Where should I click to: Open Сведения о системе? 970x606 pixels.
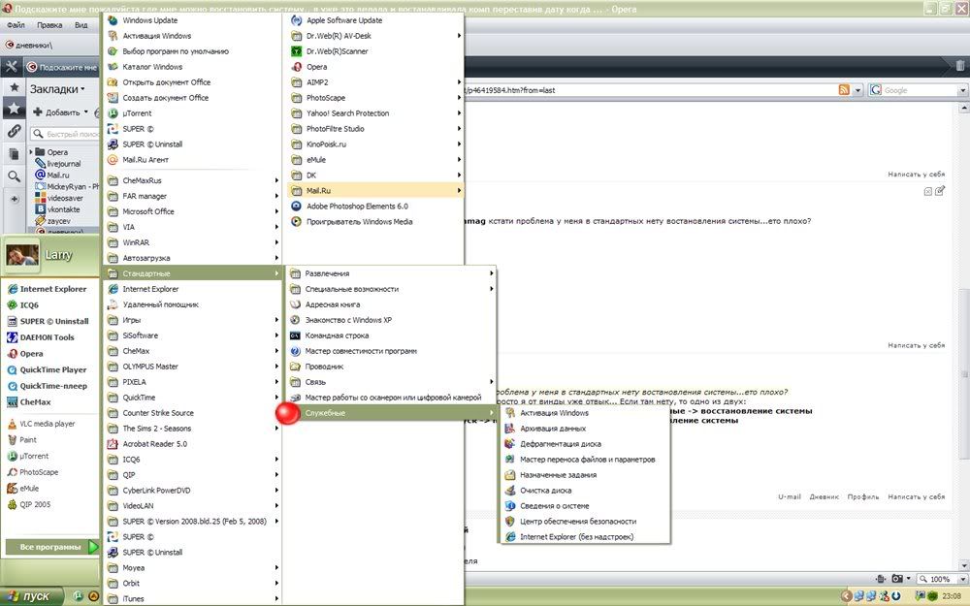coord(553,506)
